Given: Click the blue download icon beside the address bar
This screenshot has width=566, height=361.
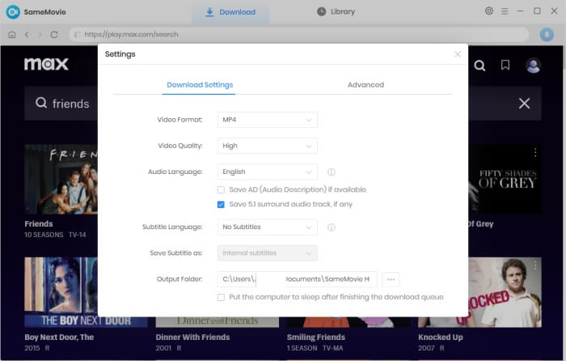Looking at the screenshot, I should pos(547,35).
